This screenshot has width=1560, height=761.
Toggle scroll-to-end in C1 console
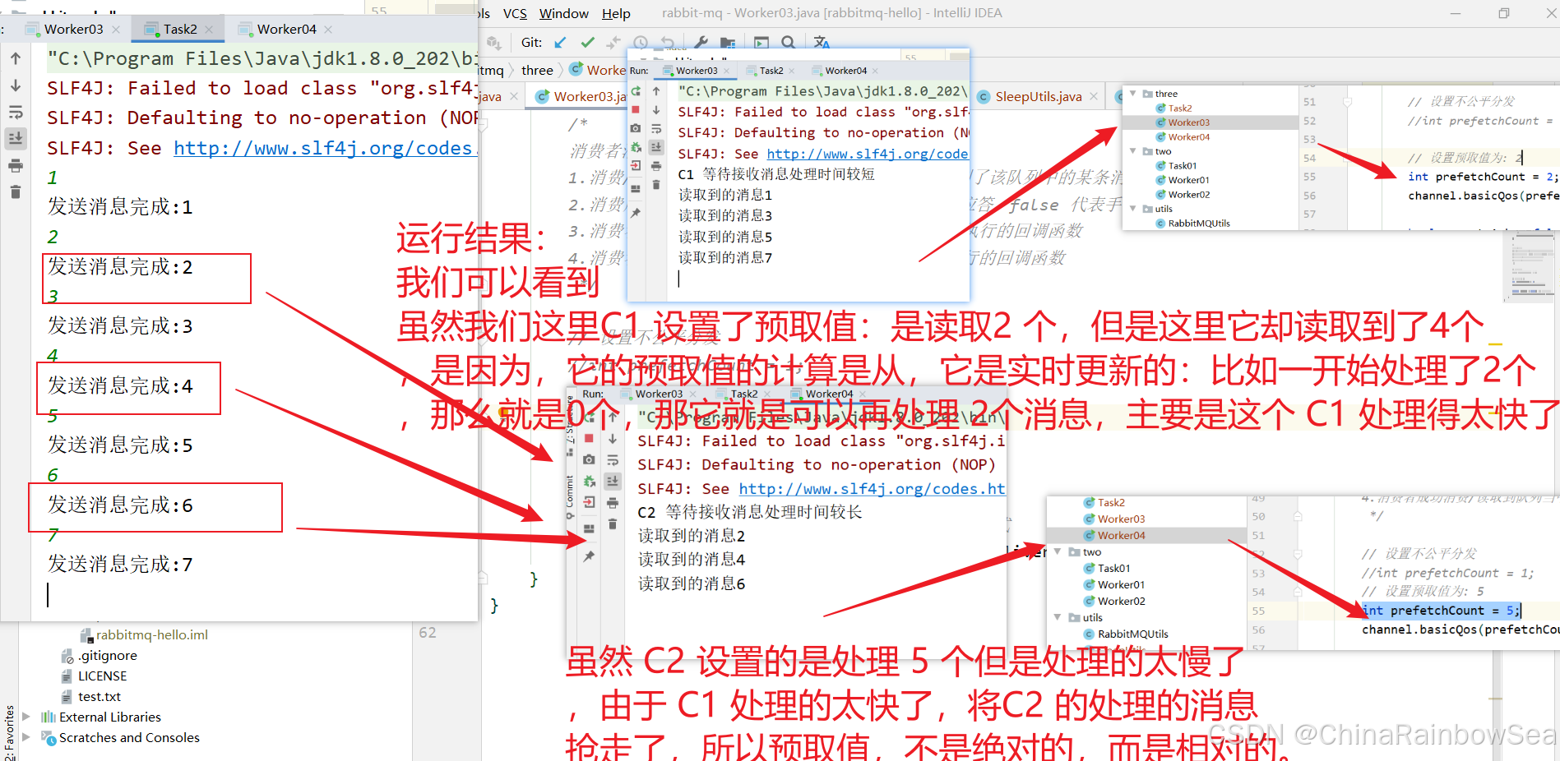tap(656, 147)
